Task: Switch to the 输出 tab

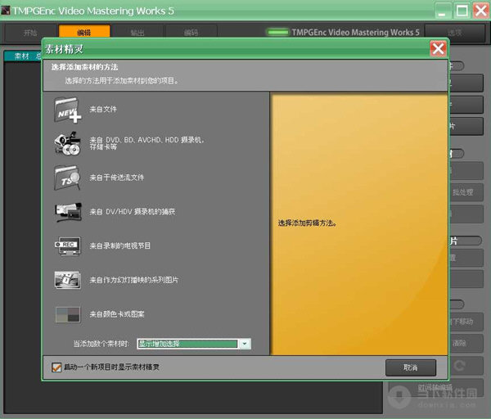Action: (137, 33)
